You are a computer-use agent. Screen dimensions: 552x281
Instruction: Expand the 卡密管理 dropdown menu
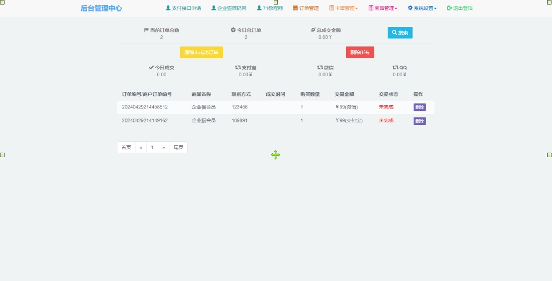pyautogui.click(x=343, y=8)
